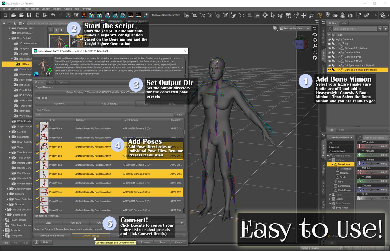The image size is (390, 251).
Task: Open the Bone Minion node selection dropdown
Action: pos(340,138)
